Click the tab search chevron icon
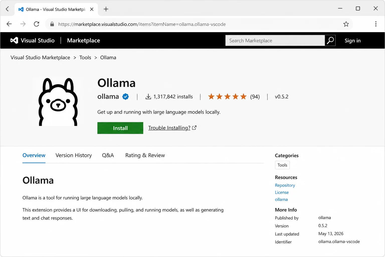The width and height of the screenshot is (385, 257). point(7,9)
